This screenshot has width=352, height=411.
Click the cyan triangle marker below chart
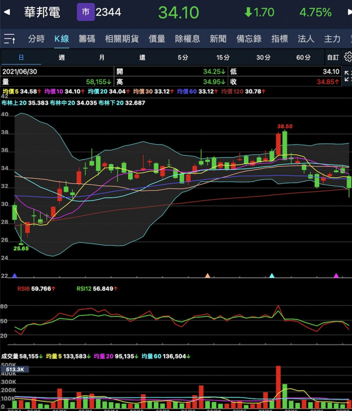[x=272, y=275]
